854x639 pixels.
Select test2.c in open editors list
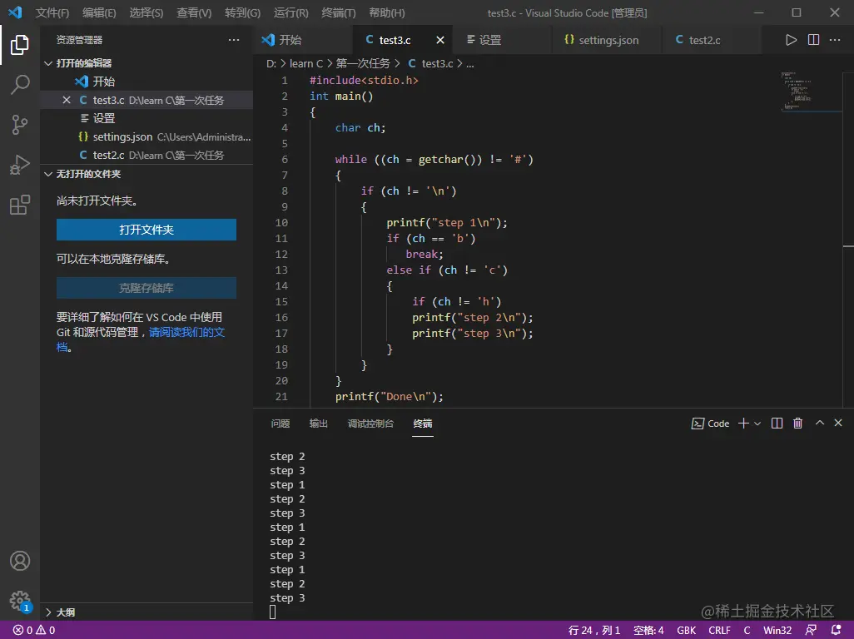tap(108, 156)
